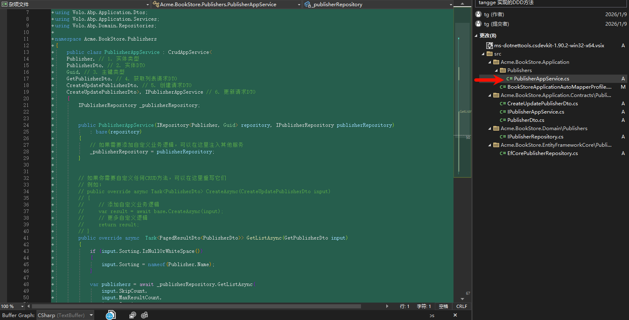Select BookStoreApplicationAutoMapperProfile file

(559, 87)
